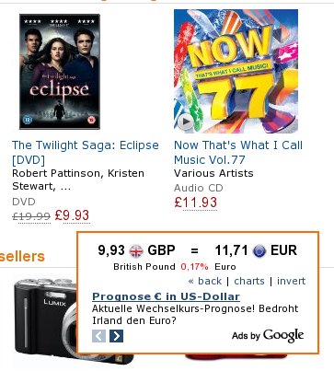This screenshot has width=334, height=371.
Task: Click the EU flag icon beside EUR
Action: pyautogui.click(x=259, y=251)
